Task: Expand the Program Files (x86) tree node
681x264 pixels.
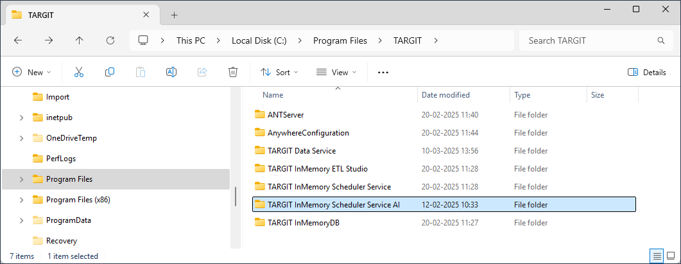Action: [21, 200]
